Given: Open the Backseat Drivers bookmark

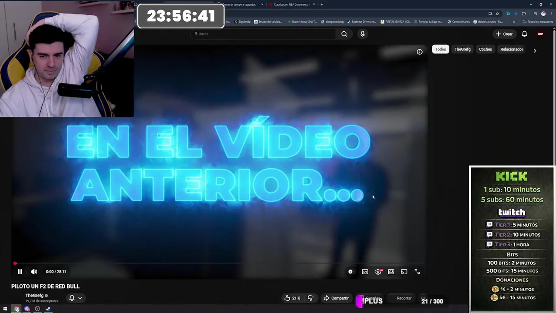Looking at the screenshot, I should pyautogui.click(x=361, y=22).
